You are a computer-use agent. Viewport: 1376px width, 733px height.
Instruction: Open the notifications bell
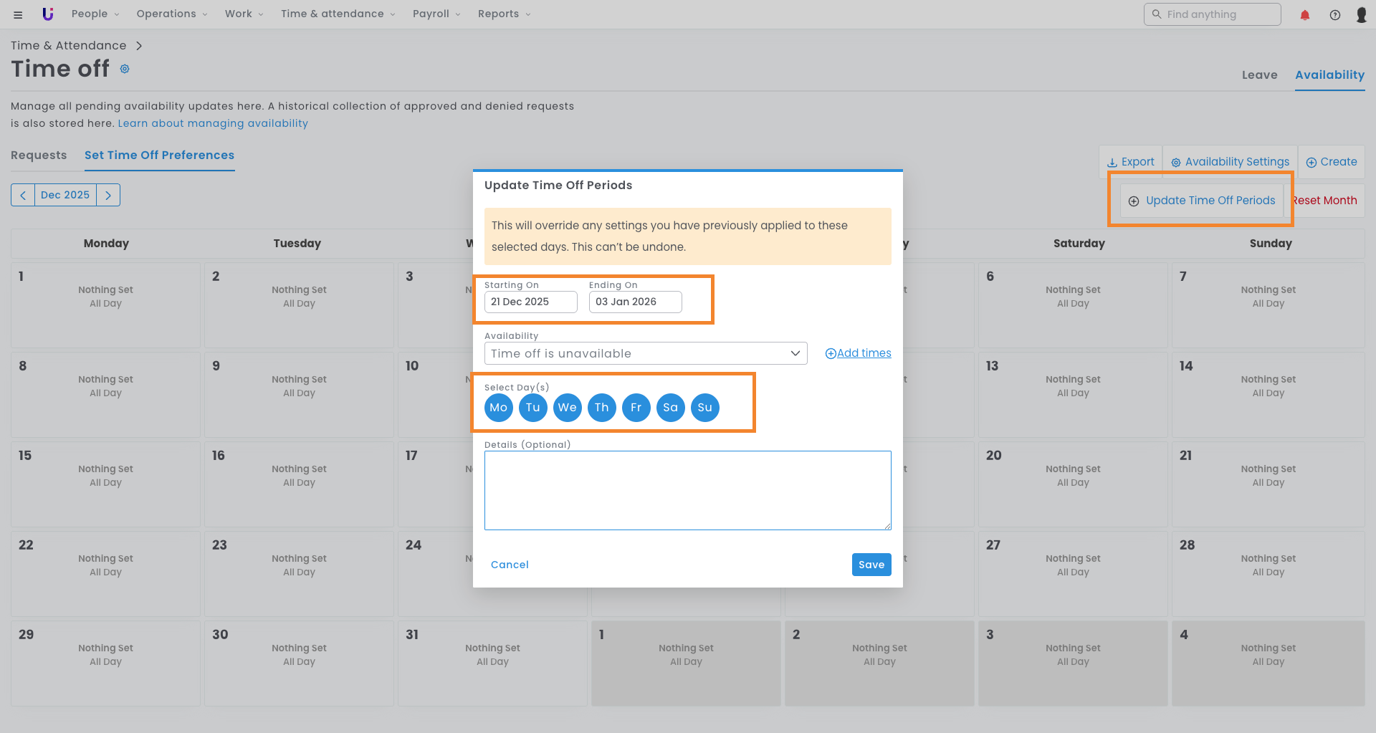1304,15
